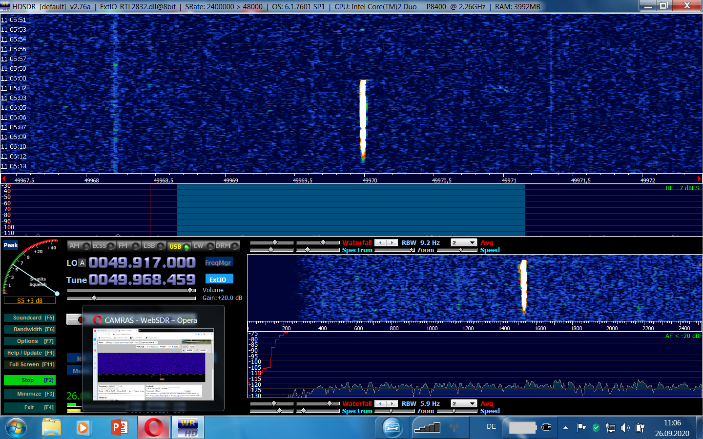
Task: Adjust the RF Speed slider
Action: [x=457, y=250]
